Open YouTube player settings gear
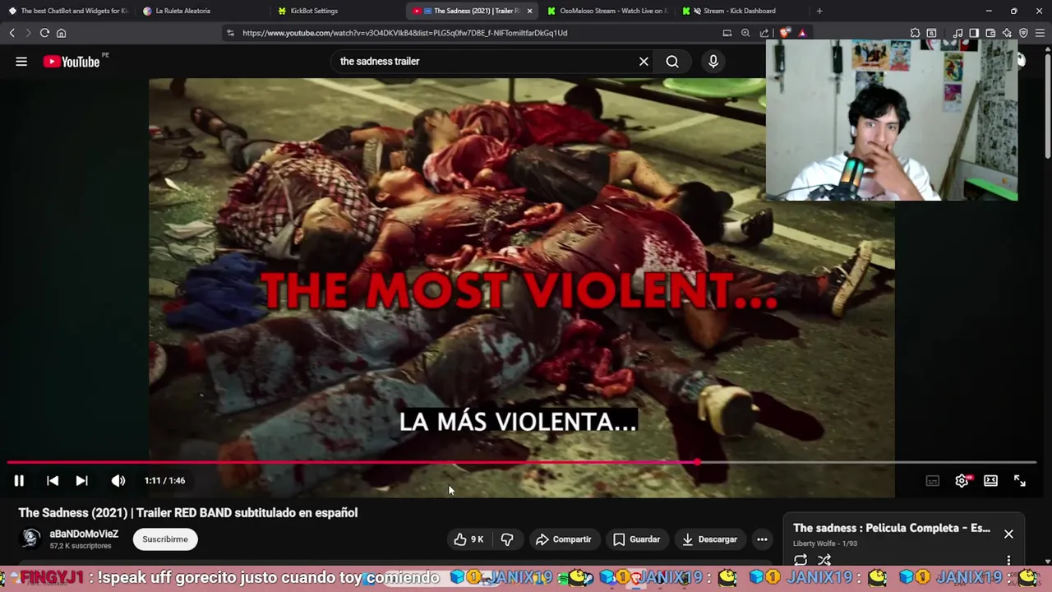 point(962,481)
